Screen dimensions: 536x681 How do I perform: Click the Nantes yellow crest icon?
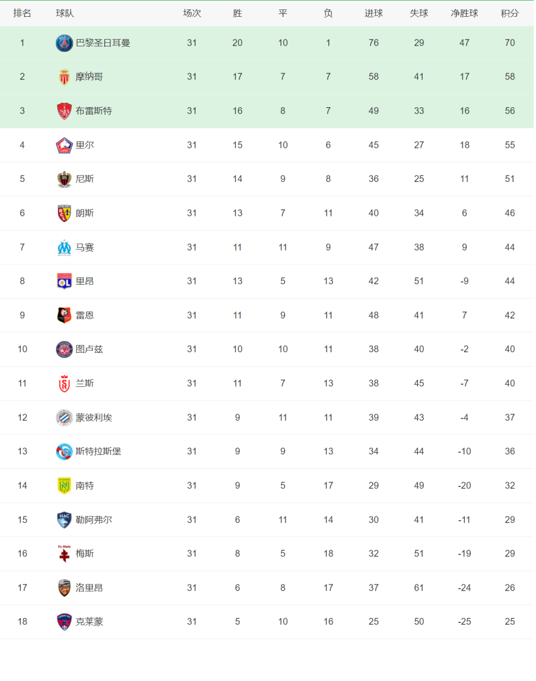(x=64, y=486)
